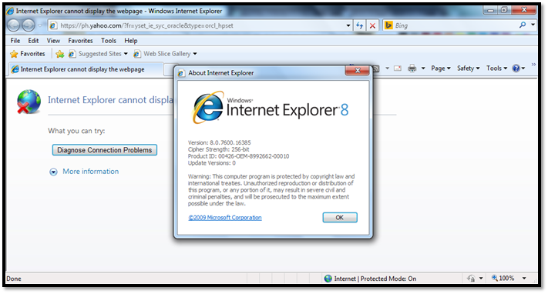Click the 'Done' status bar text

14,279
